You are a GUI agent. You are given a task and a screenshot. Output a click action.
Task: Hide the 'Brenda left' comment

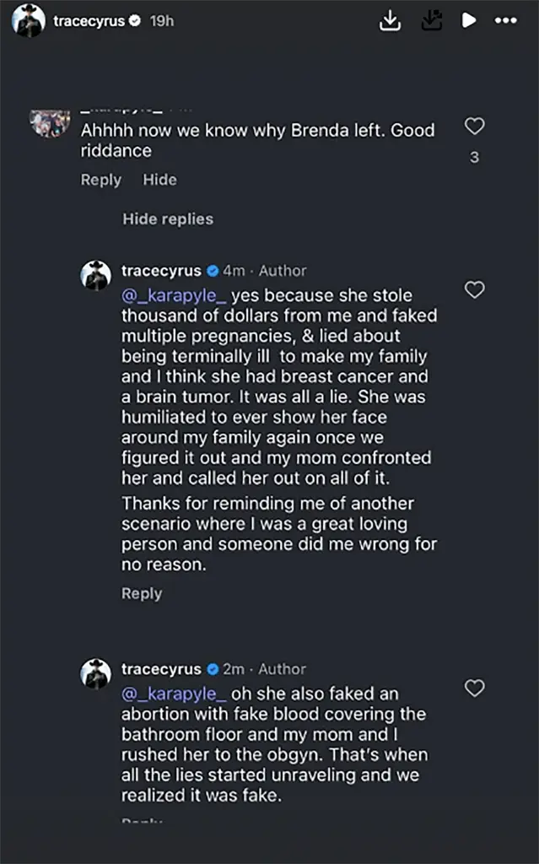pos(159,180)
